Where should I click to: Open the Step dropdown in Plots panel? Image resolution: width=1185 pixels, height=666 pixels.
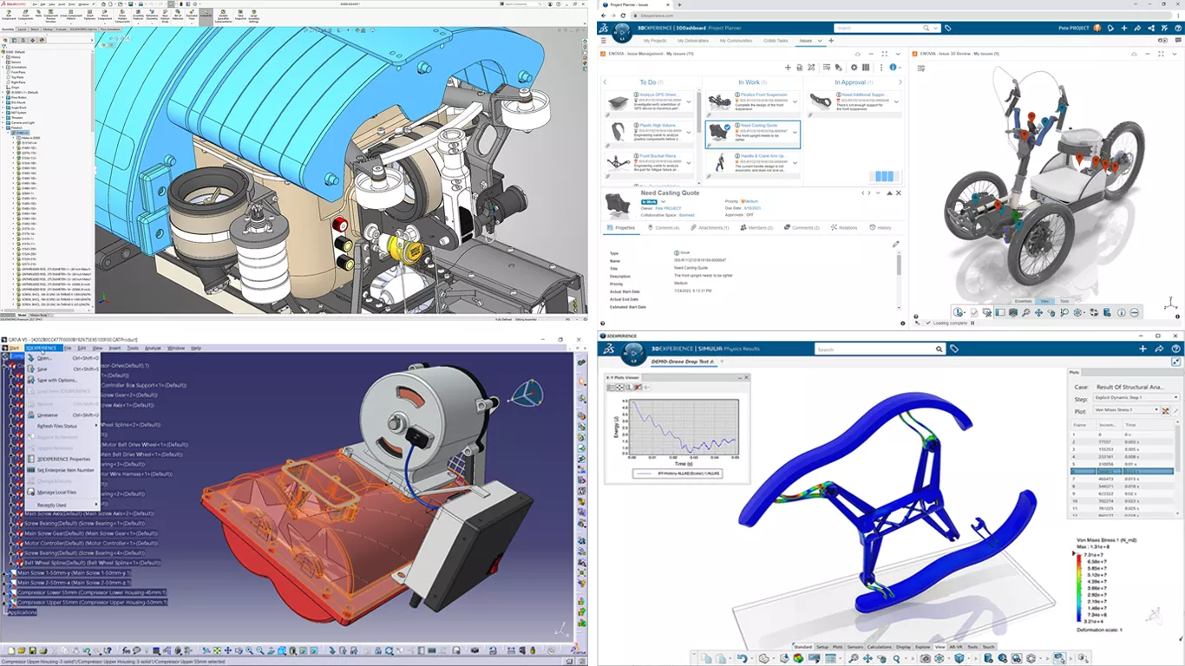(1135, 398)
